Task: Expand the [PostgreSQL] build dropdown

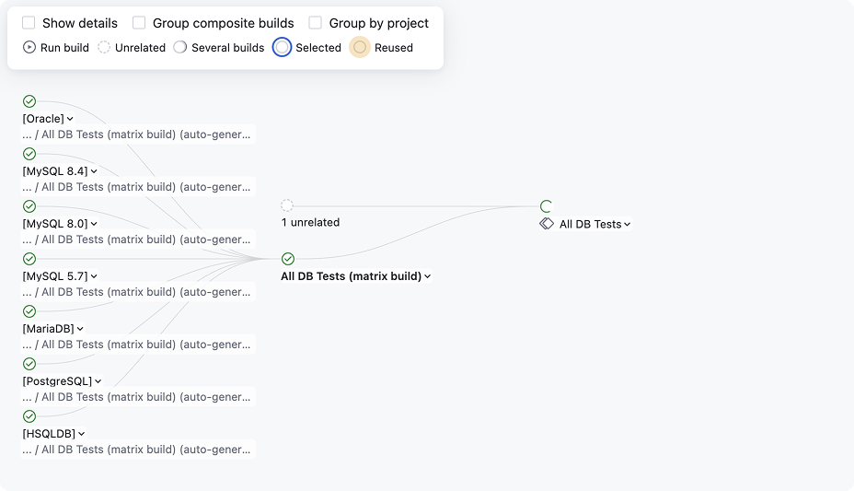Action: [98, 381]
